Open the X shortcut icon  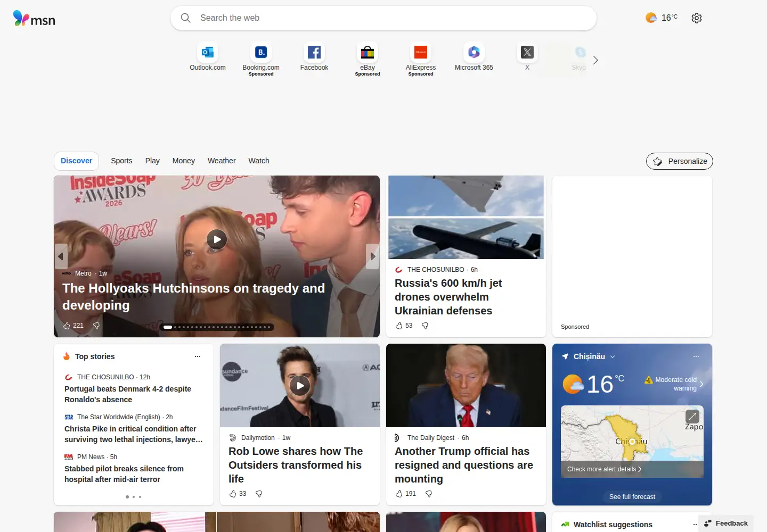[x=527, y=52]
